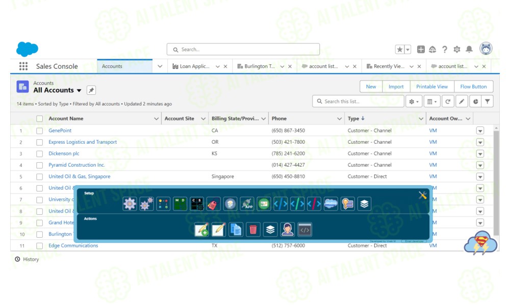
Task: Open the Loan Applic... tab chevron menu
Action: pyautogui.click(x=218, y=66)
